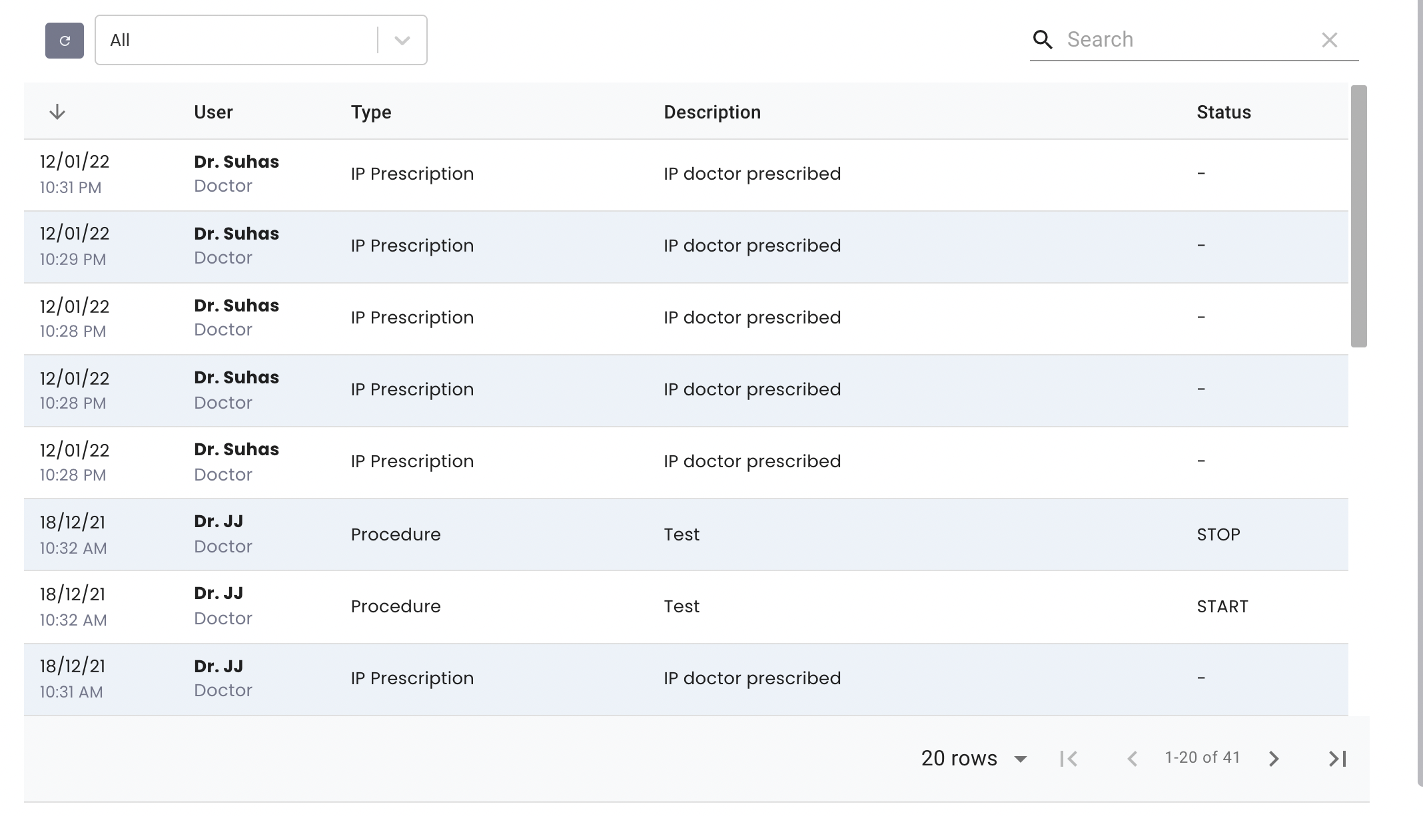
Task: Click the Description column header
Action: pos(712,112)
